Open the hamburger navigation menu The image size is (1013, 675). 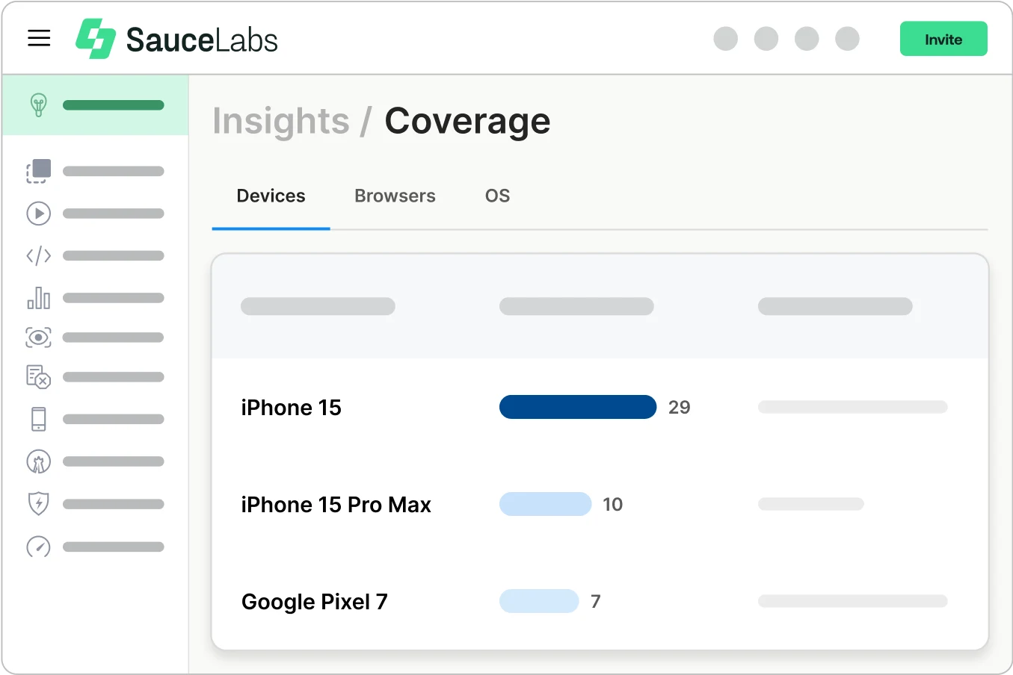pos(39,38)
